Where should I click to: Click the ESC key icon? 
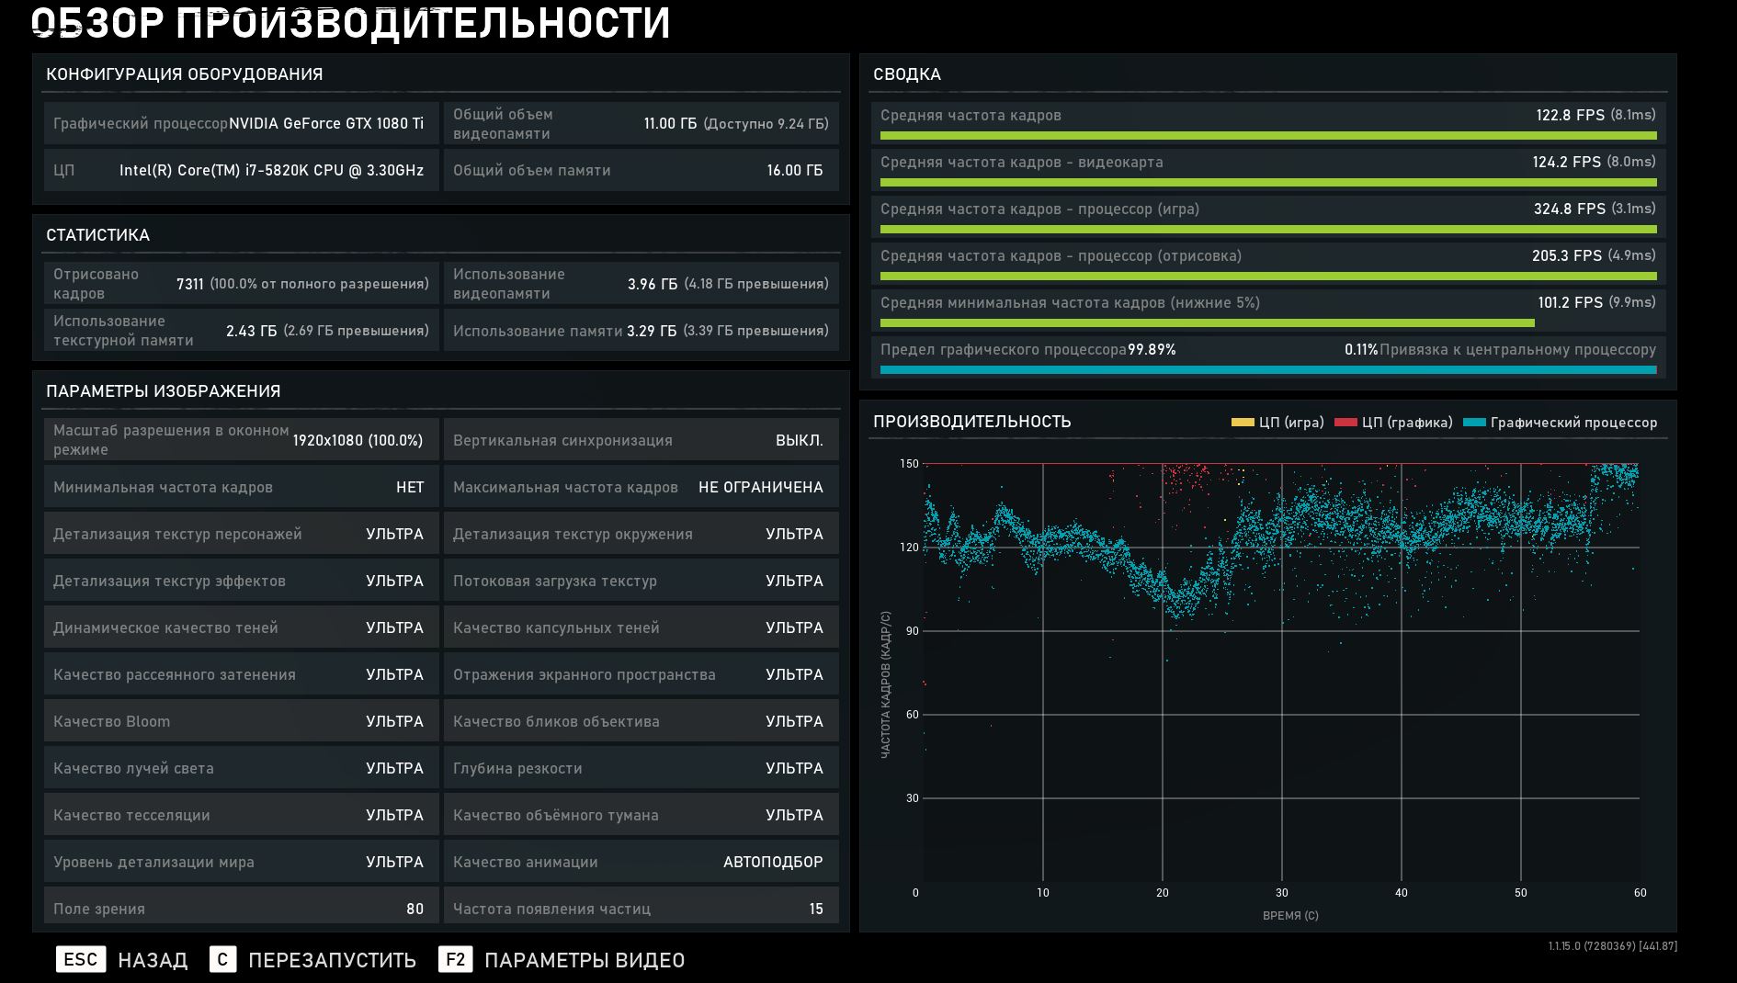81,960
